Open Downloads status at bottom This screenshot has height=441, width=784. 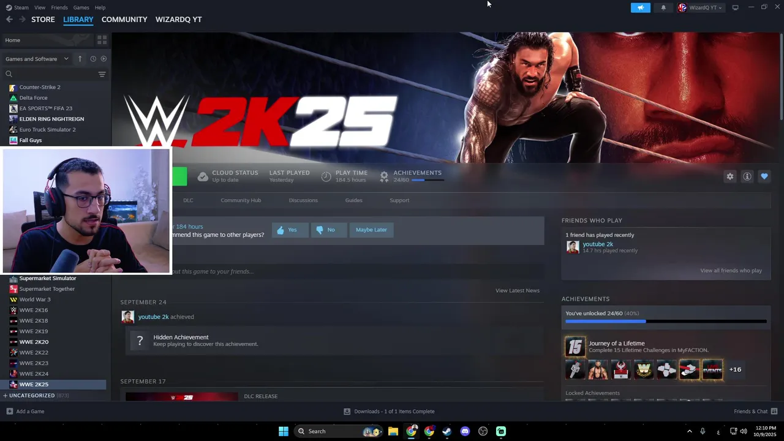(x=389, y=412)
